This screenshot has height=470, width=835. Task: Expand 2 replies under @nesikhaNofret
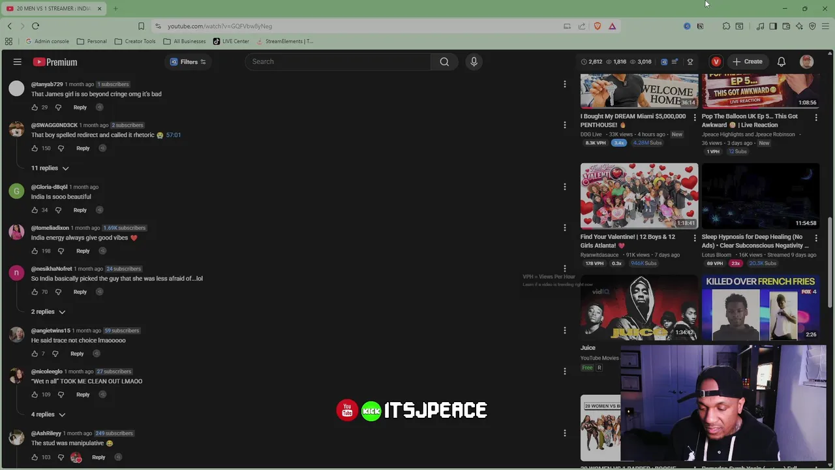tap(48, 312)
